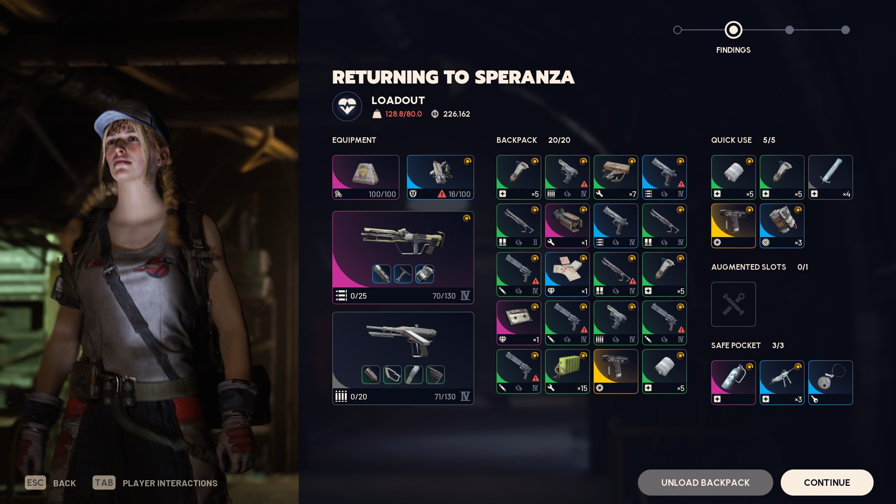Open Player Interactions via TAB prompt
Screen dimensions: 896x504
tap(155, 483)
